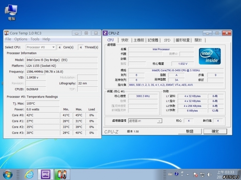
Task: Click the Show desktop strip
Action: tap(239, 174)
